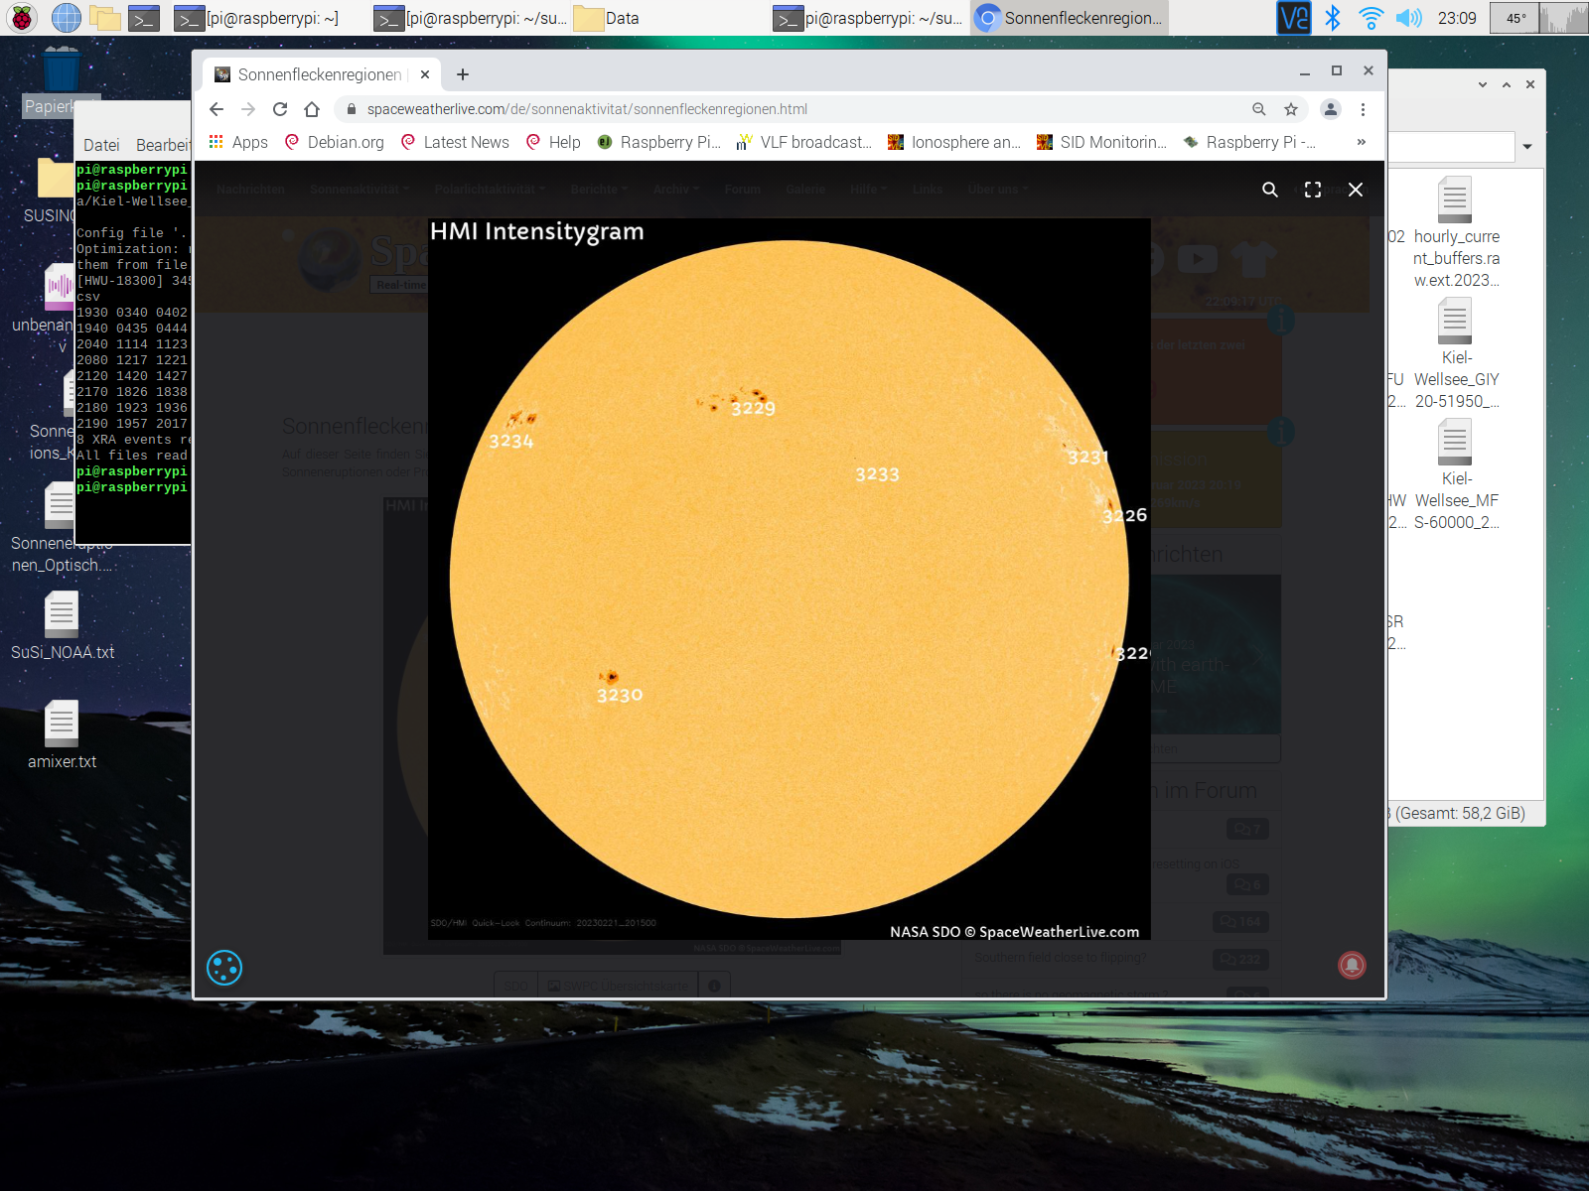Viewport: 1589px width, 1191px height.
Task: Open the Help bookmark
Action: coord(553,142)
